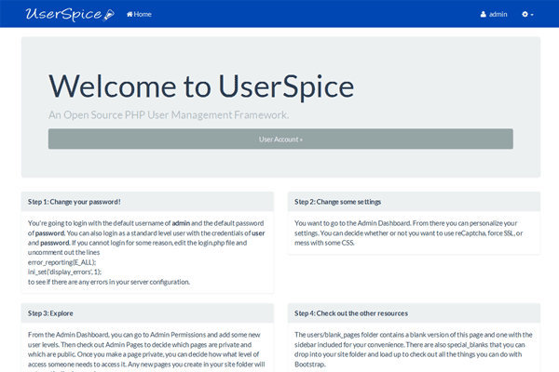Viewport: 559px width, 372px height.
Task: Click the Welcome to UserSpice headline
Action: [200, 86]
